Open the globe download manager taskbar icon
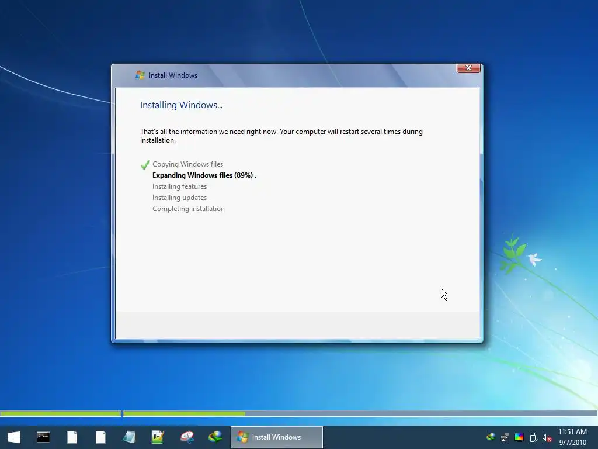Screen dimensions: 598x449 tap(215, 437)
